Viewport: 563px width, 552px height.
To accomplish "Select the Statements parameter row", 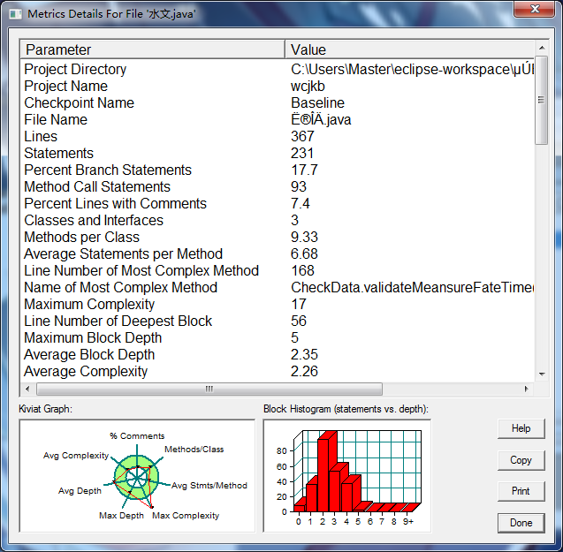I will coord(278,154).
